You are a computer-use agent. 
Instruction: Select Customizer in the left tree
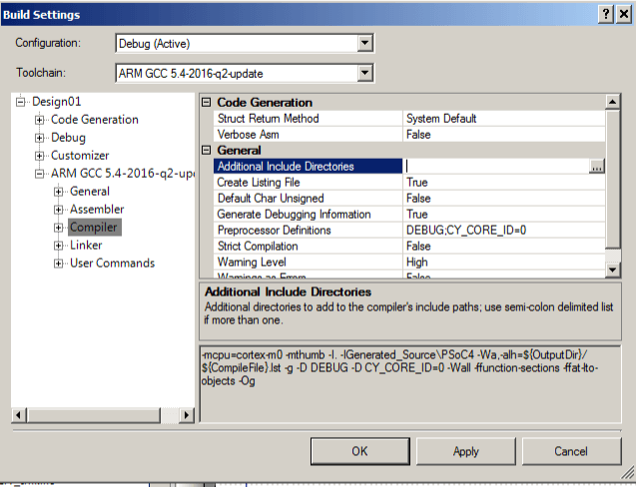(x=80, y=156)
